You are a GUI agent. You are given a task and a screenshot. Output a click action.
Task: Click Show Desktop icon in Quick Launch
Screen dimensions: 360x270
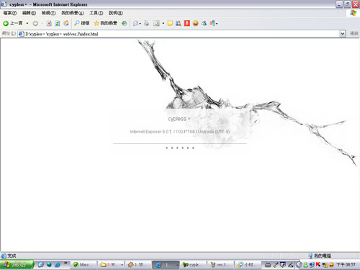(x=41, y=265)
